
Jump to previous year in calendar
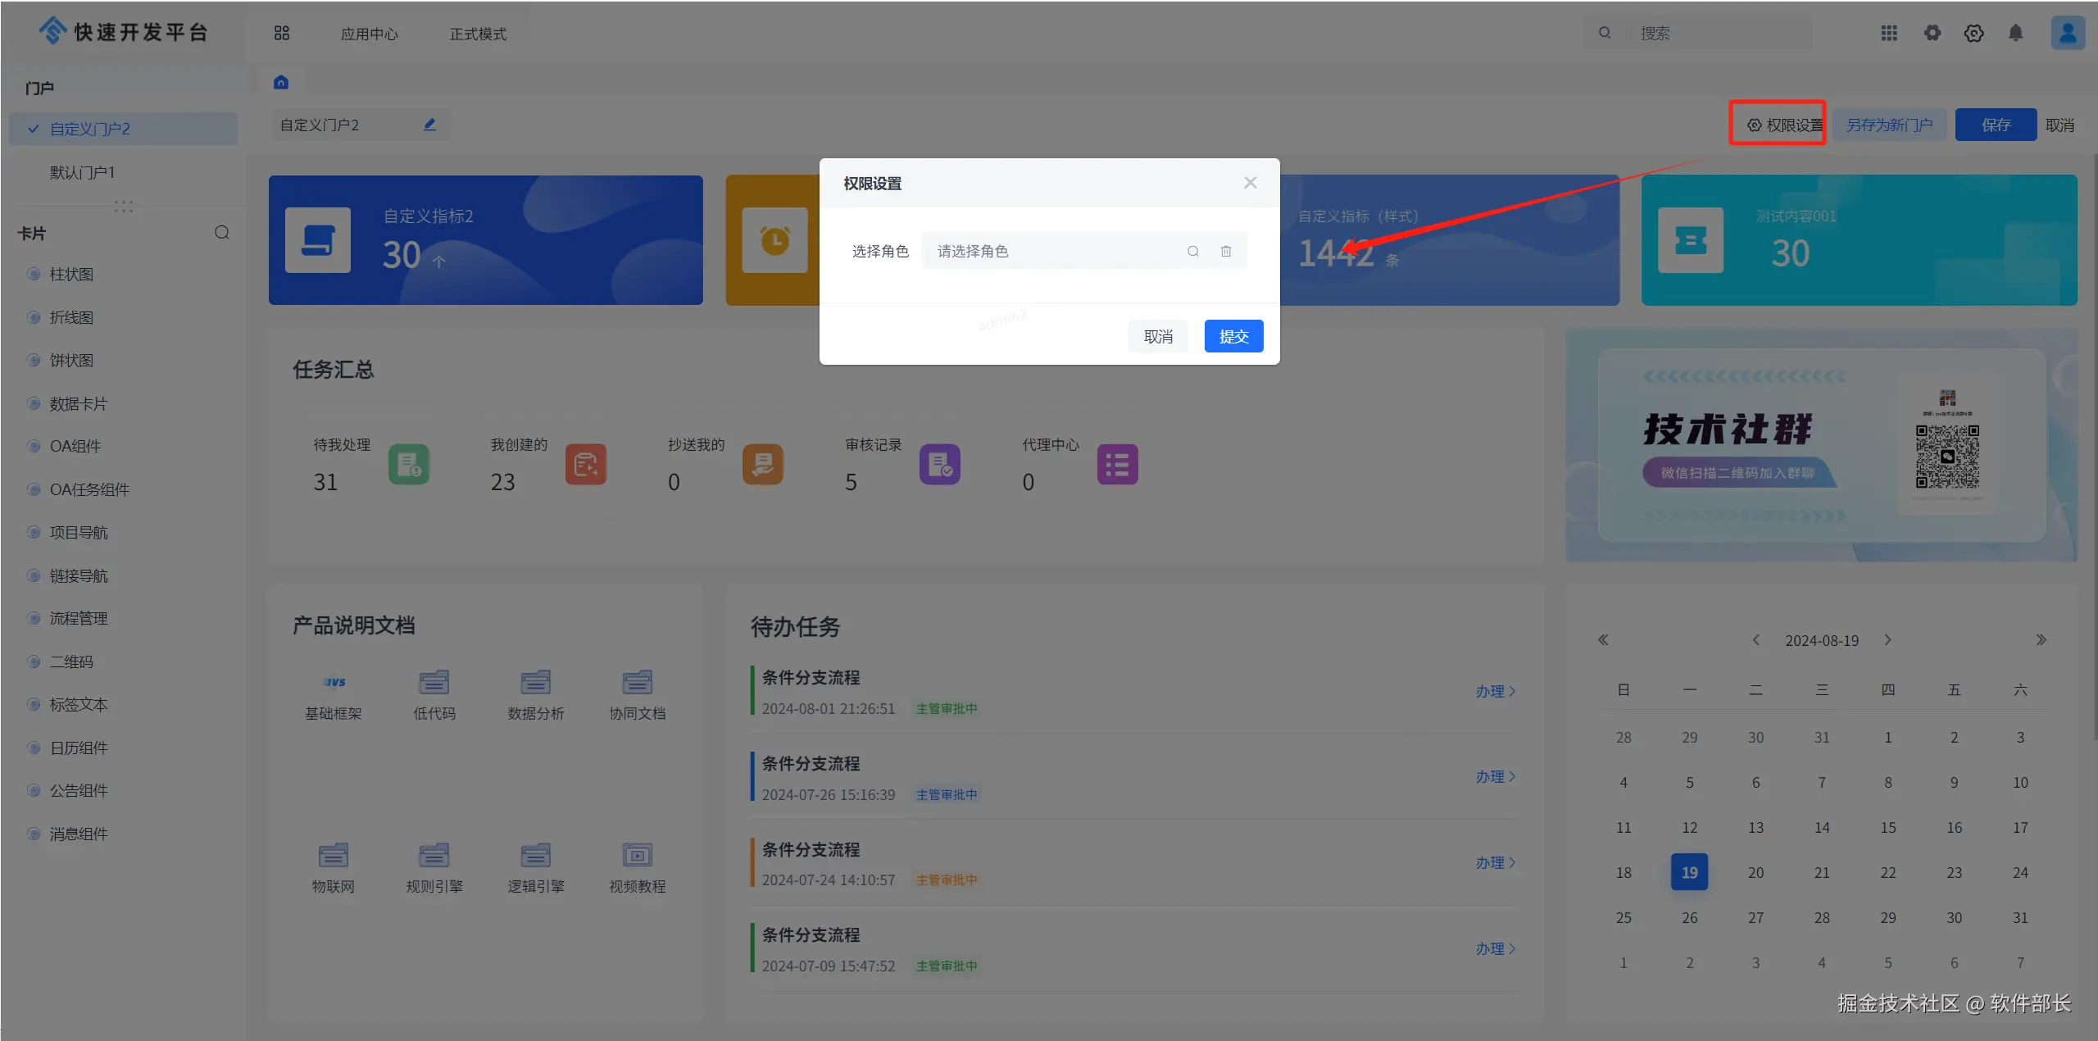click(x=1603, y=639)
